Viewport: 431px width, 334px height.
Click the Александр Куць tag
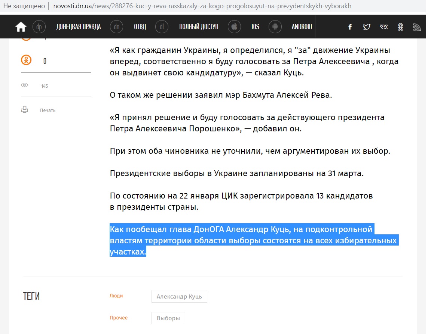click(x=179, y=296)
